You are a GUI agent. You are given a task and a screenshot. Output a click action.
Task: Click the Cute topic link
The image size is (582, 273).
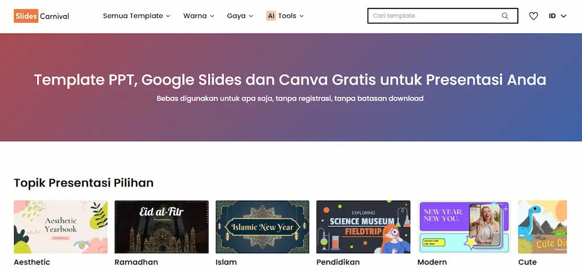coord(527,262)
